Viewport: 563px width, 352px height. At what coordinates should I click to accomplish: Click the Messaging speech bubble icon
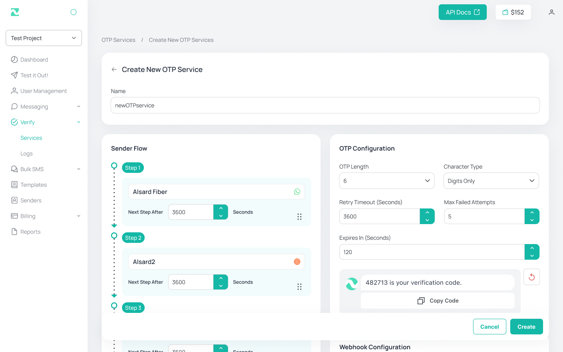(x=14, y=106)
